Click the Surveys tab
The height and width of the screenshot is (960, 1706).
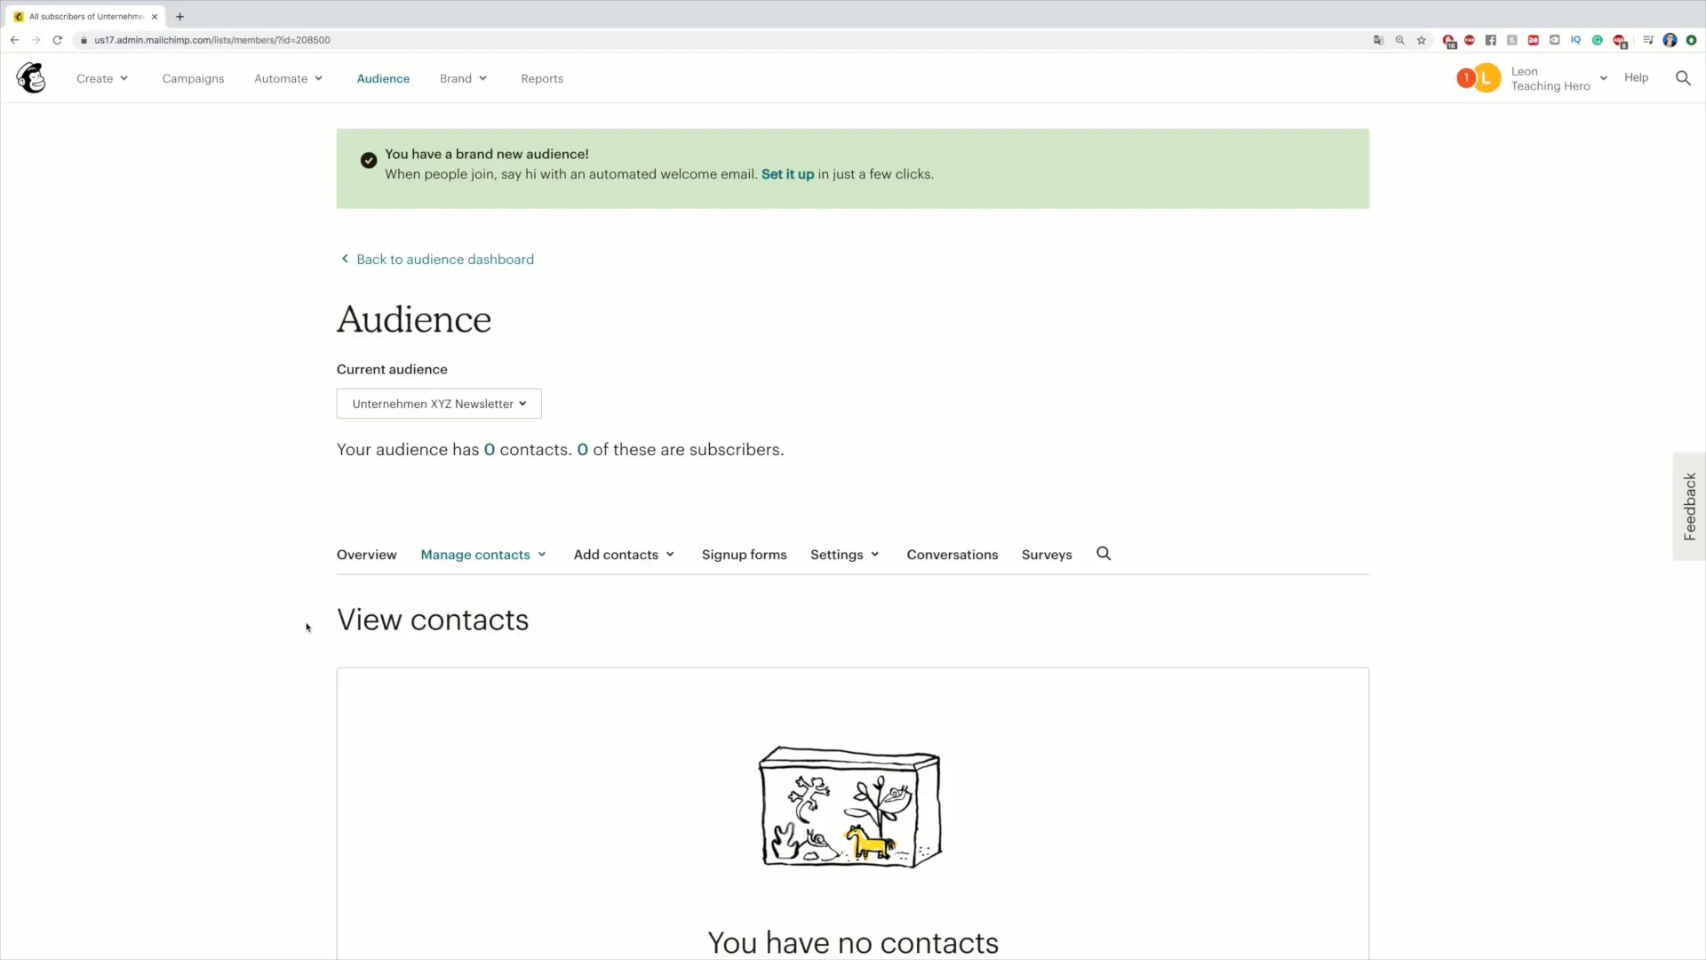pyautogui.click(x=1047, y=555)
